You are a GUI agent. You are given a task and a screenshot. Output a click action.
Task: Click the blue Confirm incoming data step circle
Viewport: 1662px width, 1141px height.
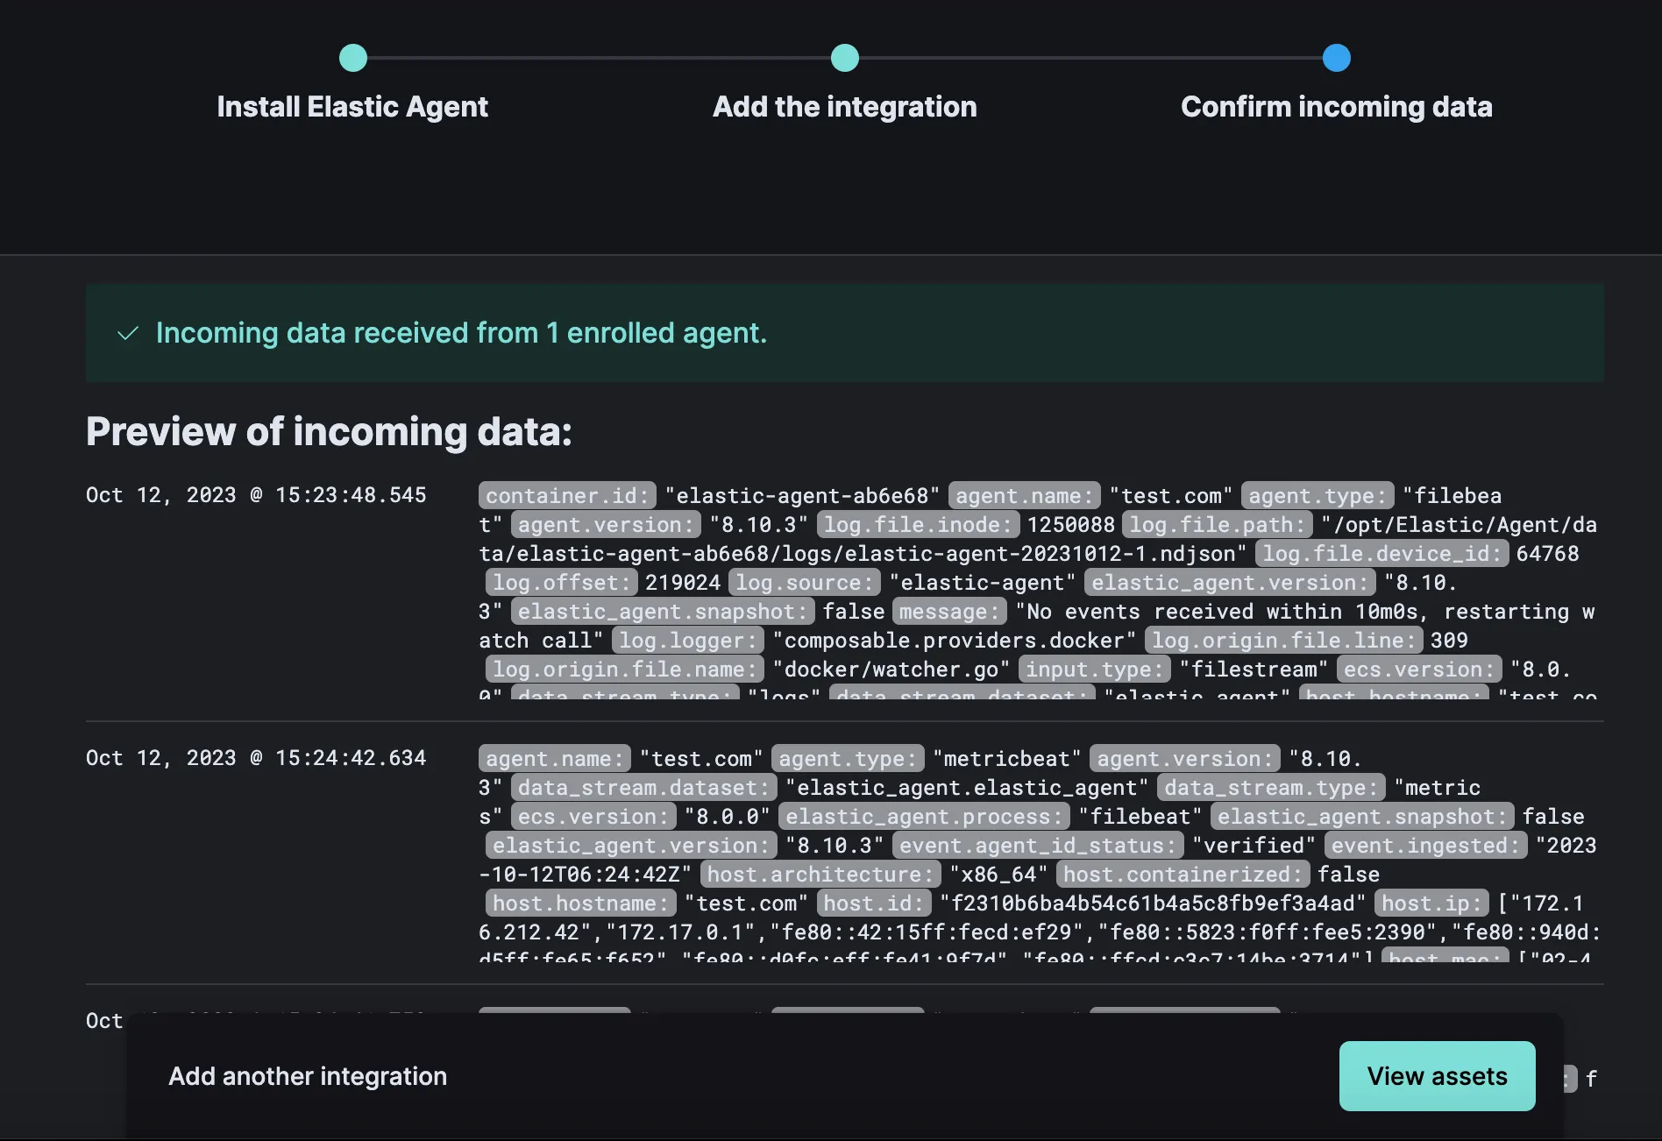[1337, 58]
